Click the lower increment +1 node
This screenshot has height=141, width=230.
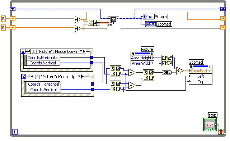[78, 28]
